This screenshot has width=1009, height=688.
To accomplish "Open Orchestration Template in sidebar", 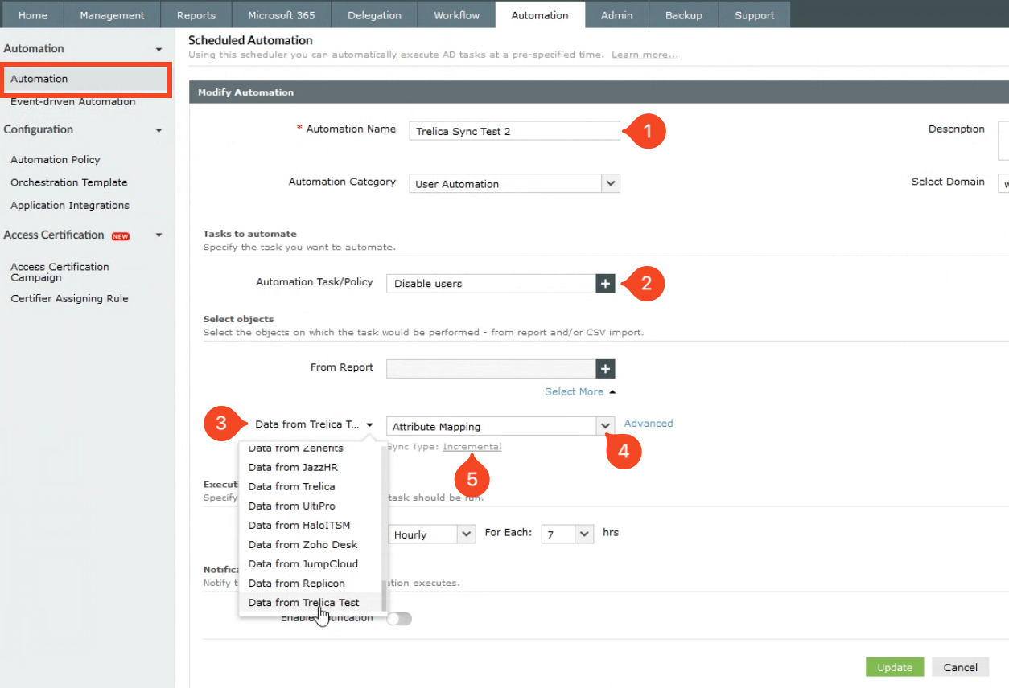I will [x=69, y=182].
